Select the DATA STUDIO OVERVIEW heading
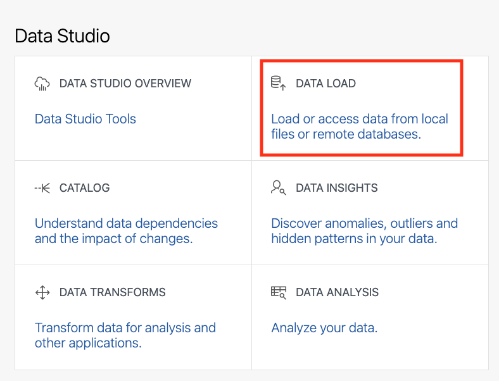The image size is (499, 381). click(x=125, y=84)
